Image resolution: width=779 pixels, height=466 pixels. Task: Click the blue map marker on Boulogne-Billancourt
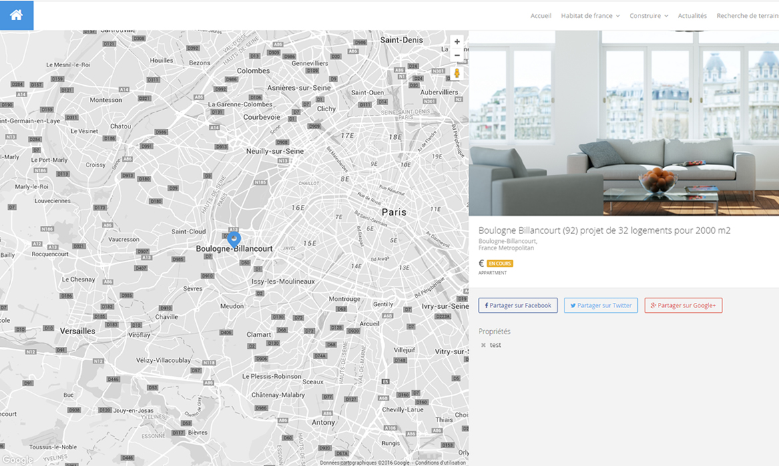tap(234, 239)
